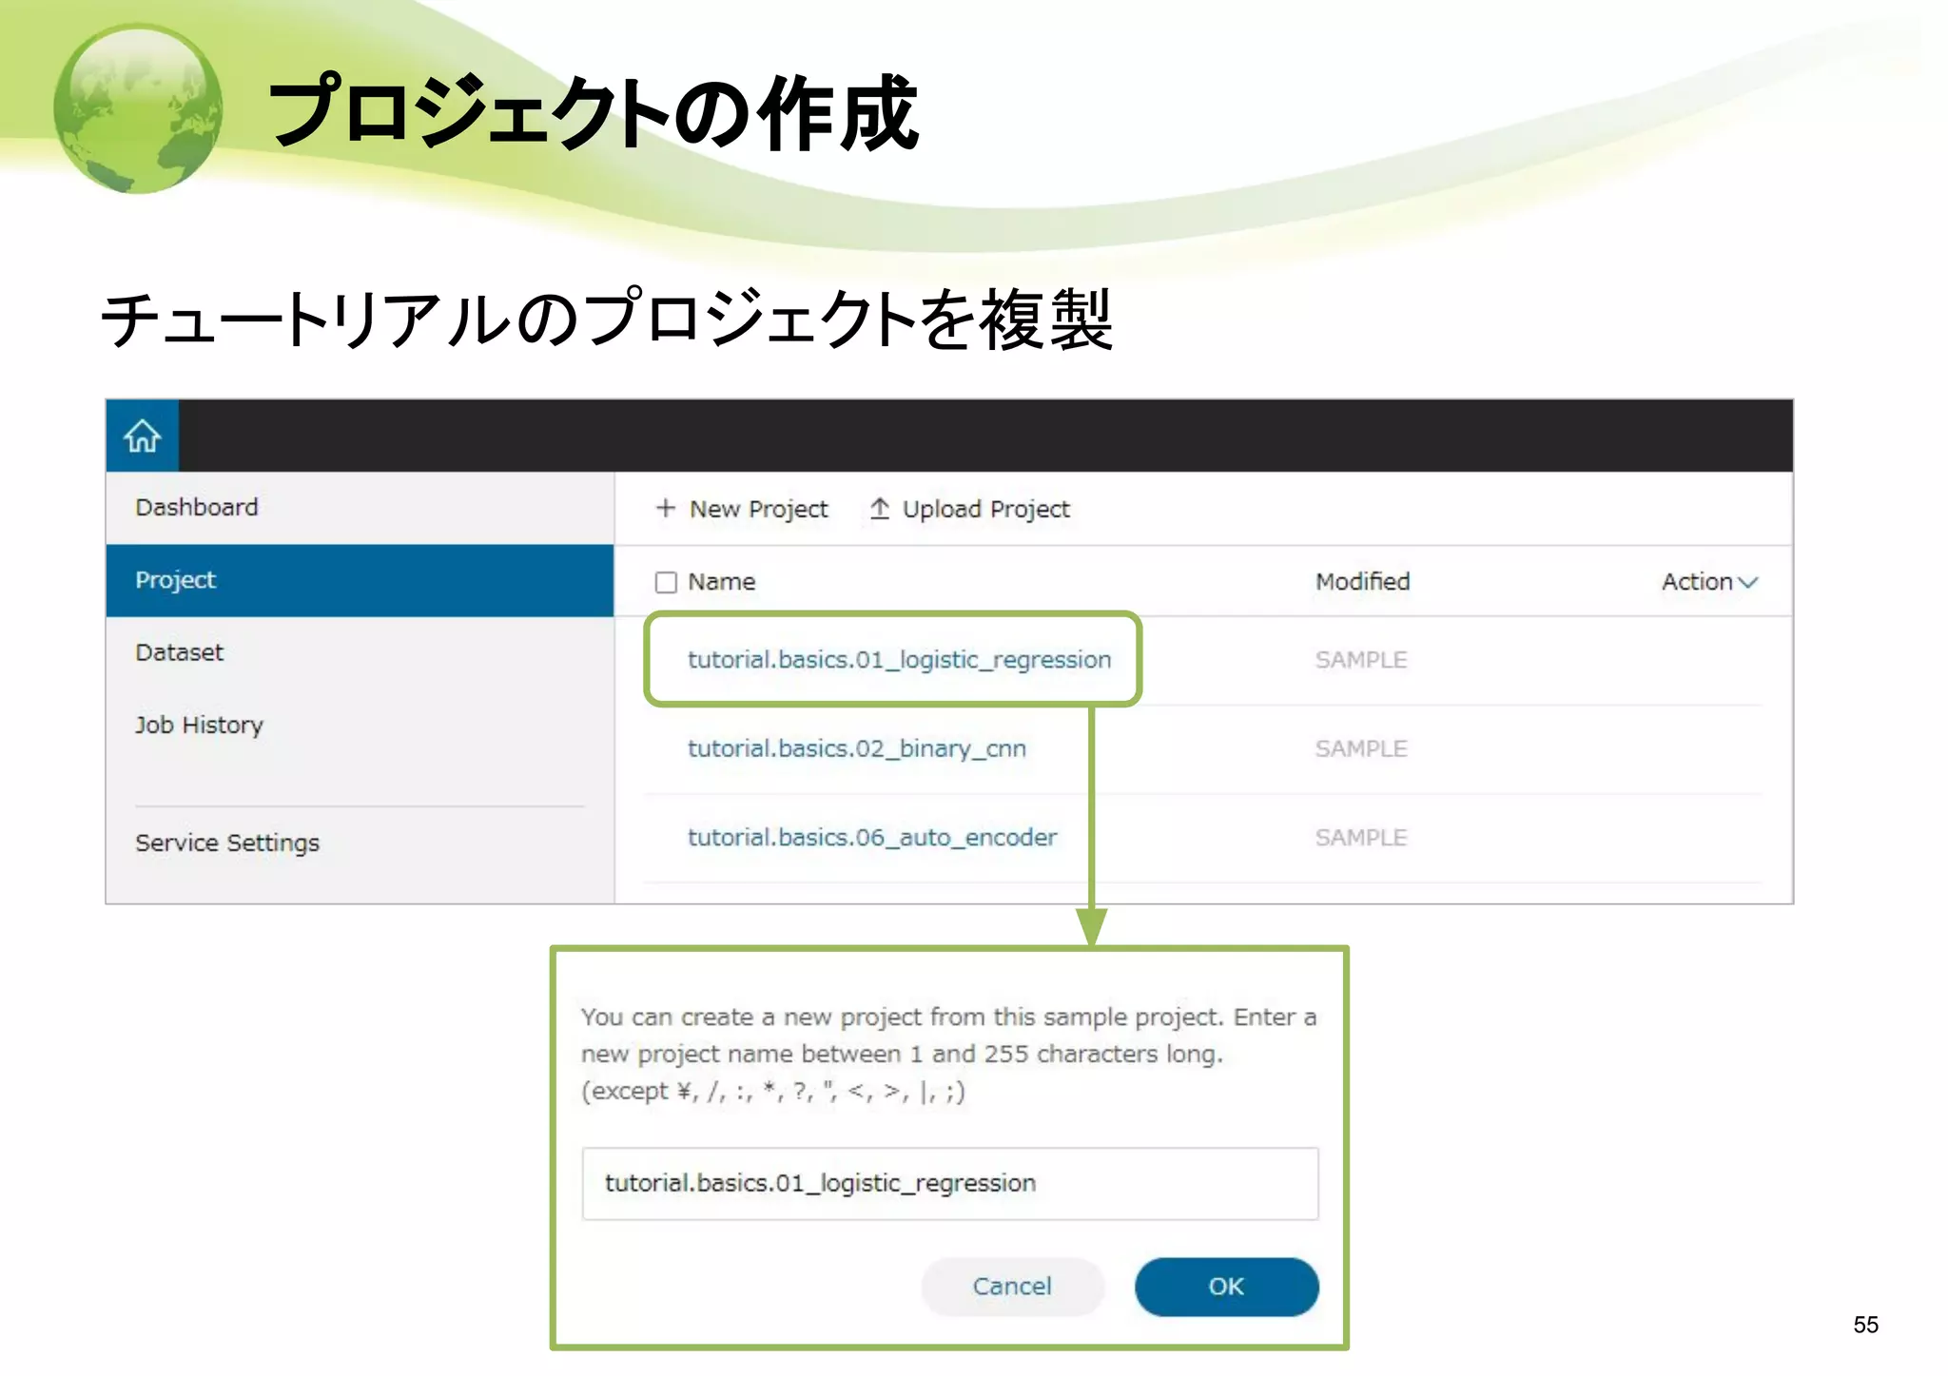This screenshot has width=1948, height=1376.
Task: Toggle the Name select-all checkbox
Action: coord(666,582)
